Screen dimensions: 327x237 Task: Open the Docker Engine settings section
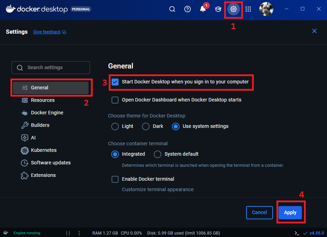[x=47, y=113]
